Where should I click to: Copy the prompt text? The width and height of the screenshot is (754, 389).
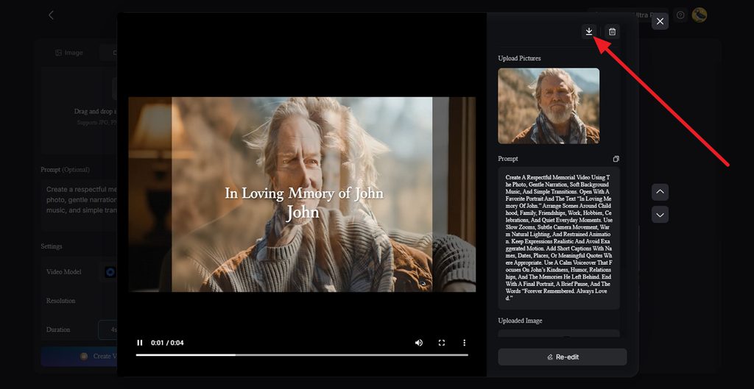(616, 159)
